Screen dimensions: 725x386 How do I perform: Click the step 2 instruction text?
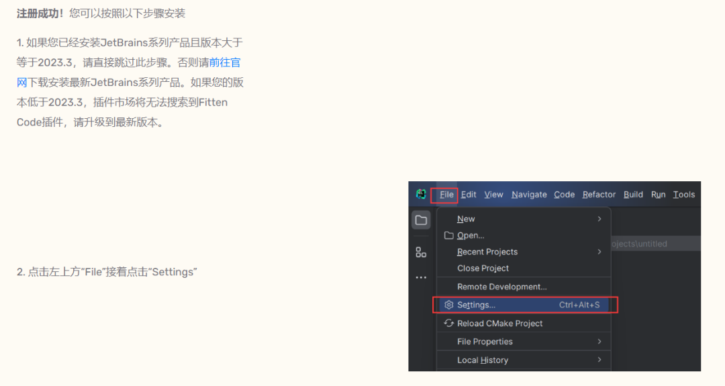[107, 272]
